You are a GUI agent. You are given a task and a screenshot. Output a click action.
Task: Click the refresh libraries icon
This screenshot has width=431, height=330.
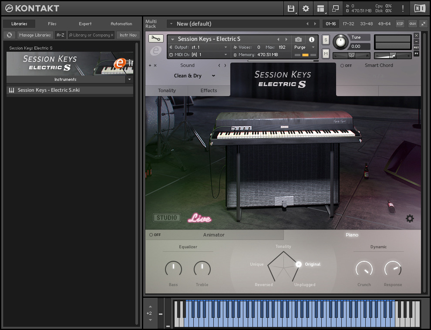(x=10, y=35)
